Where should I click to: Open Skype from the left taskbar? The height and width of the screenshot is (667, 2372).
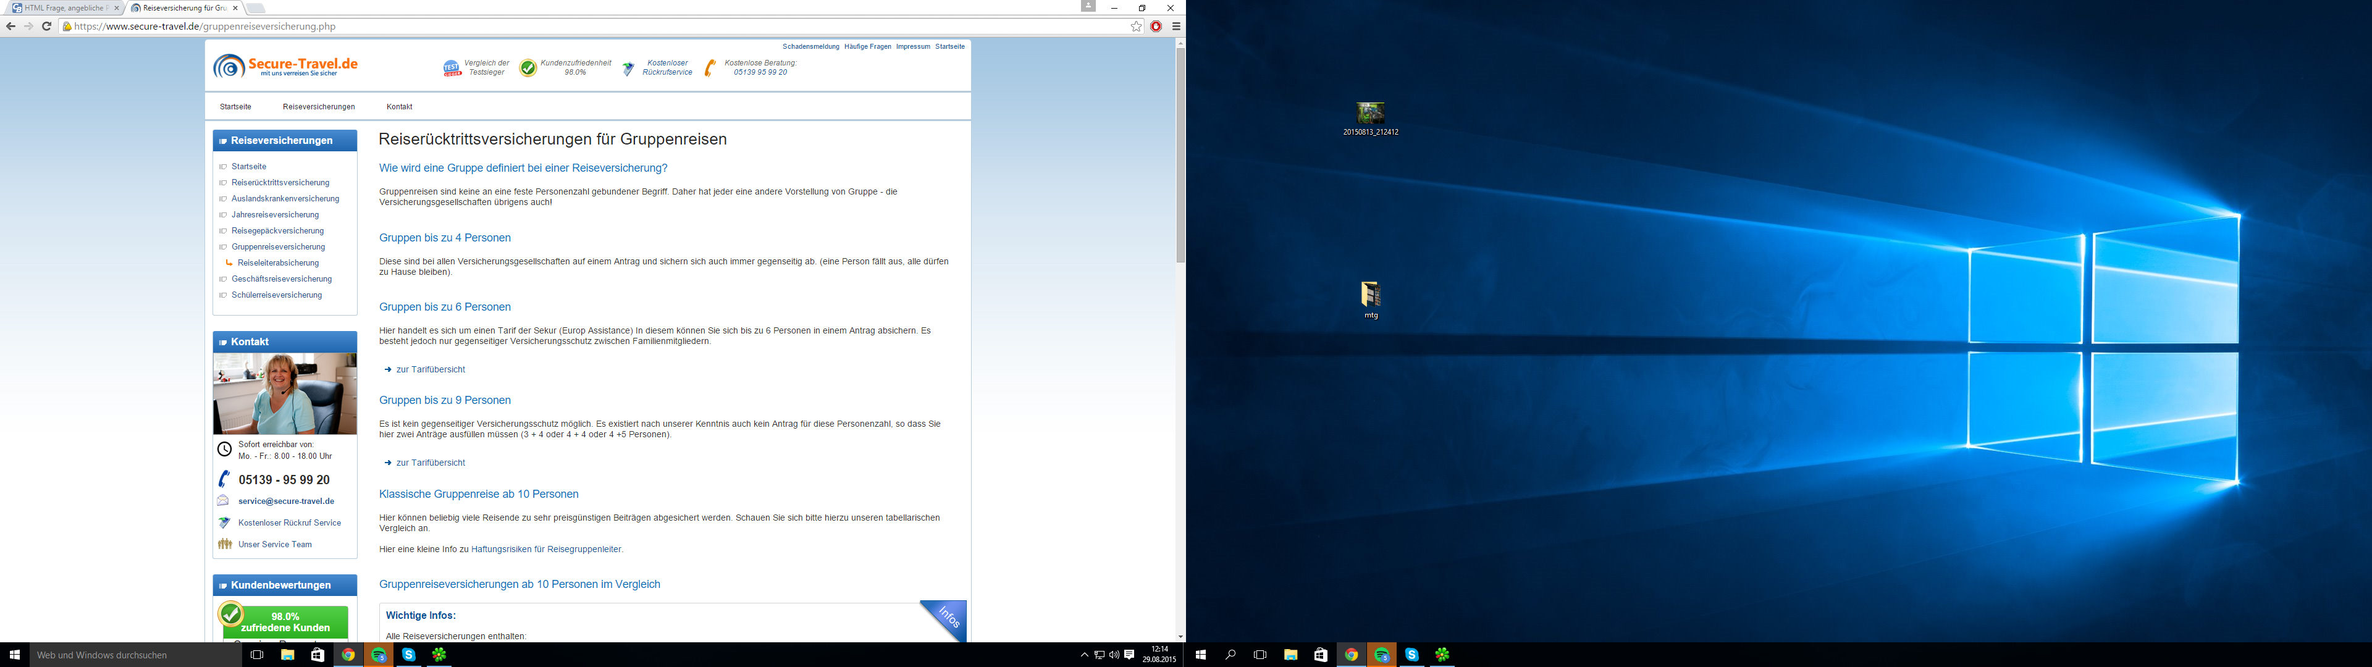point(409,655)
